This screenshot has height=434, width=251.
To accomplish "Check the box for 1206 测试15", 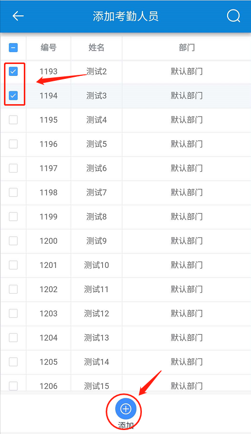I will [13, 386].
